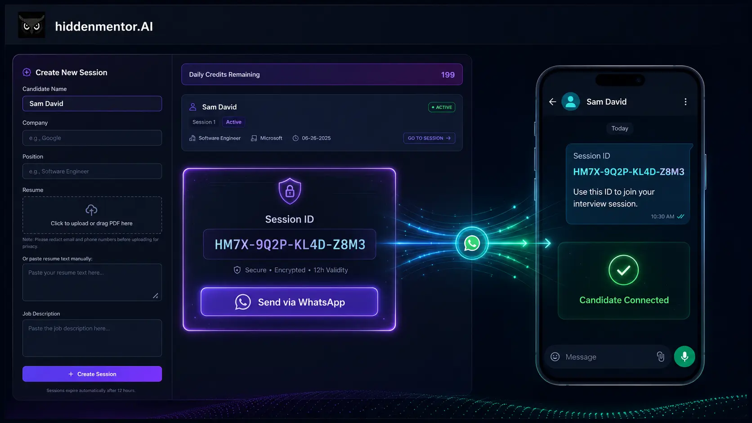Click the Microsoft company building icon

254,138
